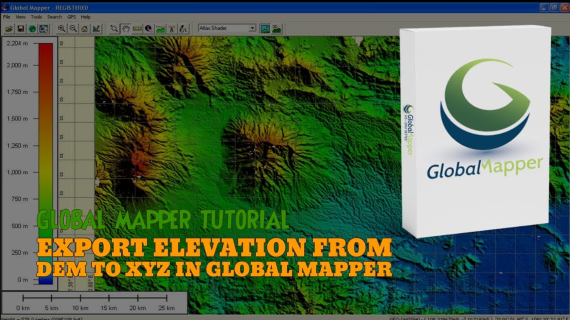Open the View menu

[x=20, y=17]
